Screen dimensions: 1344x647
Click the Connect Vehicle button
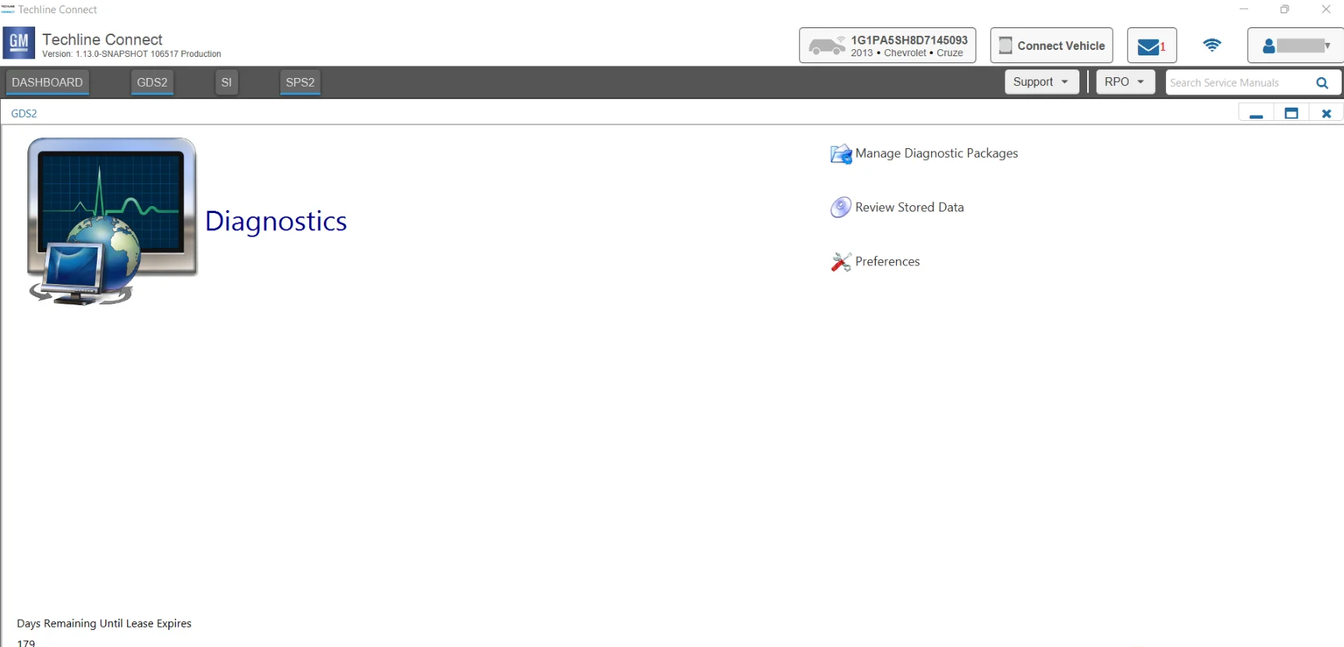(x=1051, y=45)
